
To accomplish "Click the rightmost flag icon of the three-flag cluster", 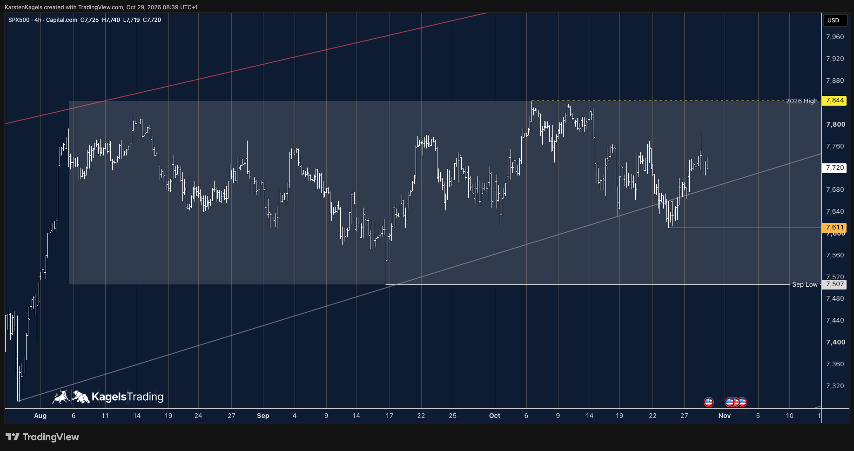I will pos(742,402).
